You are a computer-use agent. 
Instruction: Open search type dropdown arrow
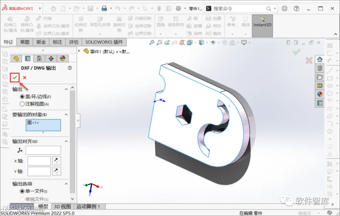click(x=275, y=8)
